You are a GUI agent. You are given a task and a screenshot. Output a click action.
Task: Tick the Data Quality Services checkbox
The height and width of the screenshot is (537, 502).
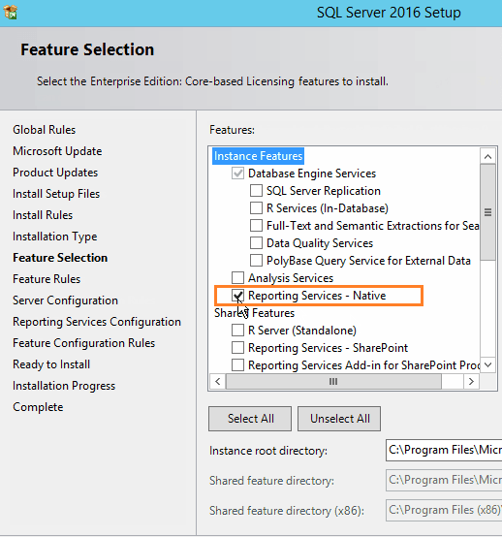(256, 243)
